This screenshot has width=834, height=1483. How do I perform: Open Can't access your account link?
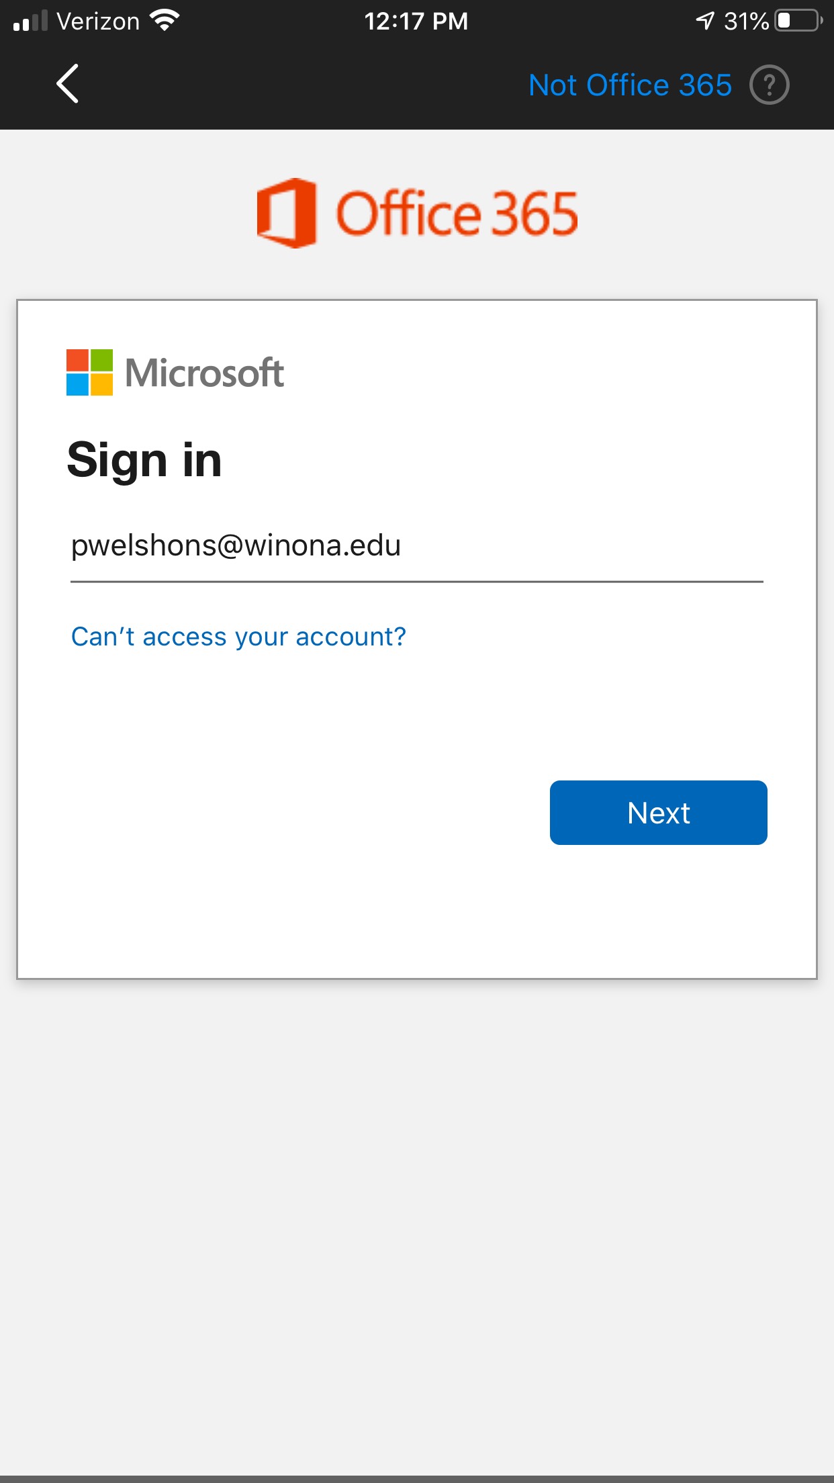[238, 637]
